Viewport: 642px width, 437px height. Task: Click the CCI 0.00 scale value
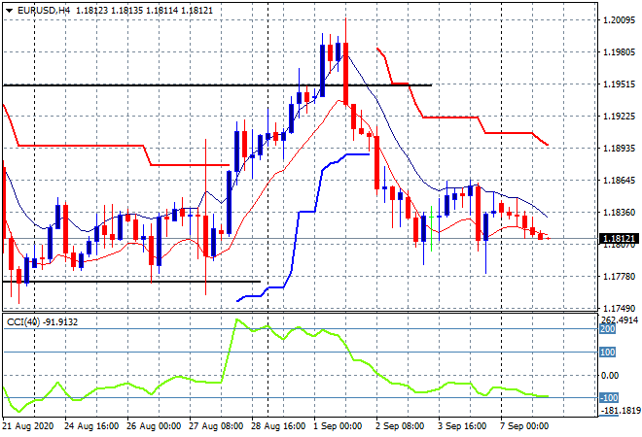pos(610,375)
